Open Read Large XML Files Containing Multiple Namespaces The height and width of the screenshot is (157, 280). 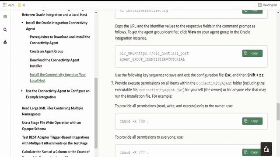[x=52, y=111]
